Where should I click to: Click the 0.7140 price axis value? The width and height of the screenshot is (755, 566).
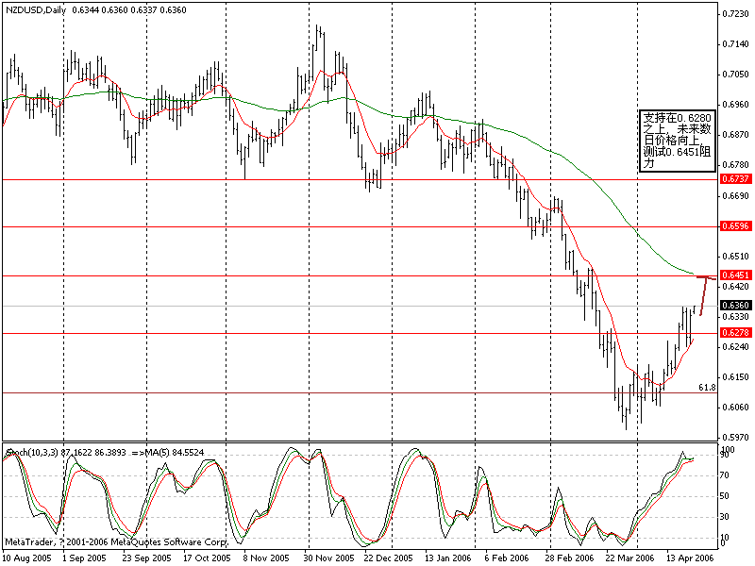(736, 44)
